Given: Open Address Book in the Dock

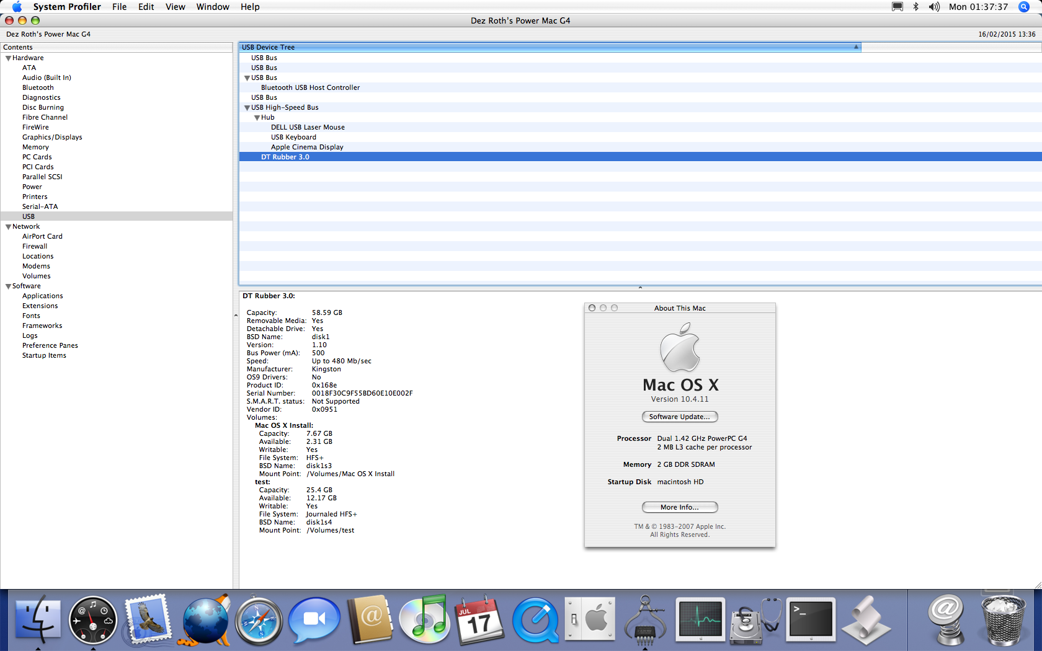Looking at the screenshot, I should coord(370,619).
